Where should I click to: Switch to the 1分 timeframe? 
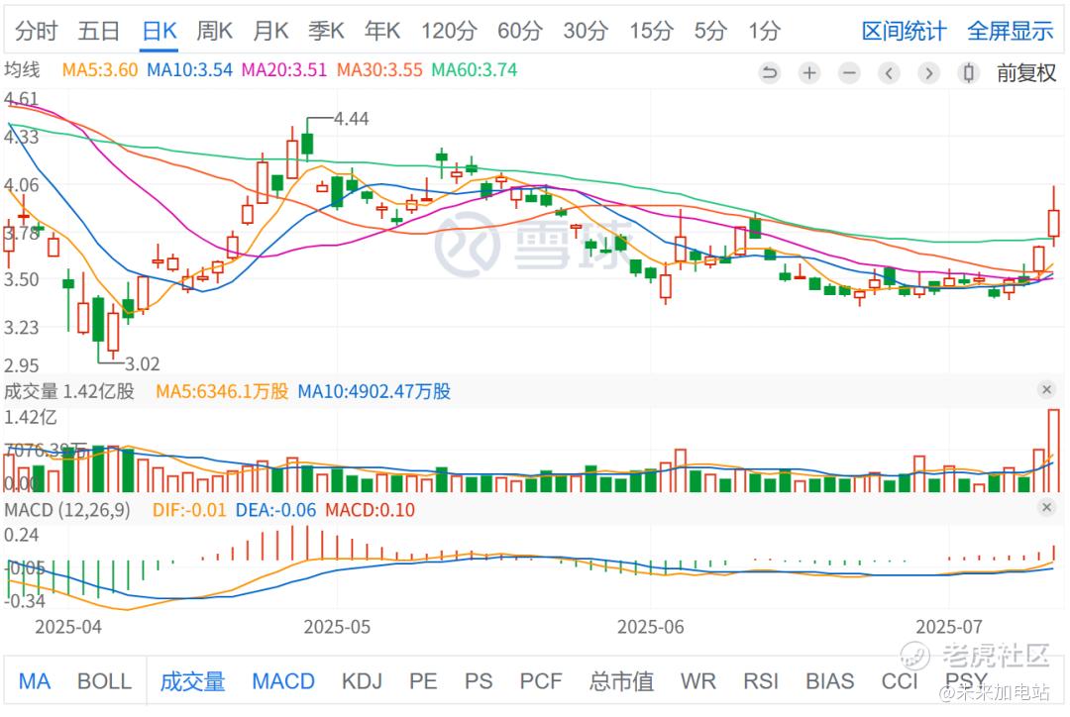[x=764, y=31]
